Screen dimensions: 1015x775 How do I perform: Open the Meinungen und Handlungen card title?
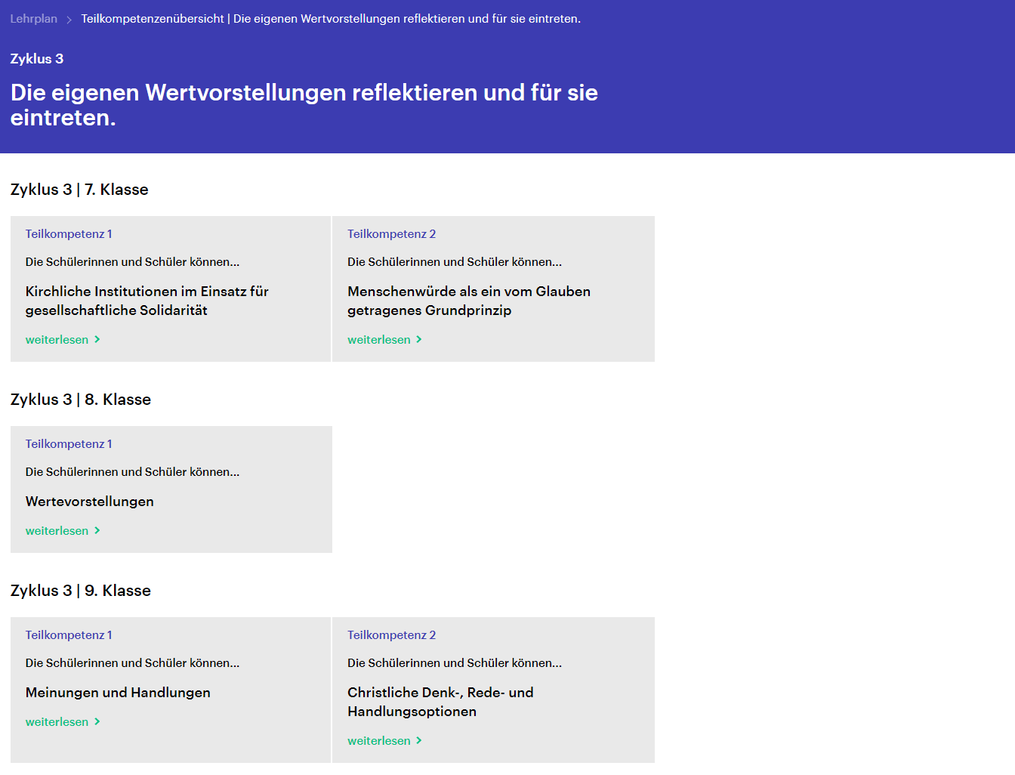[x=118, y=693]
